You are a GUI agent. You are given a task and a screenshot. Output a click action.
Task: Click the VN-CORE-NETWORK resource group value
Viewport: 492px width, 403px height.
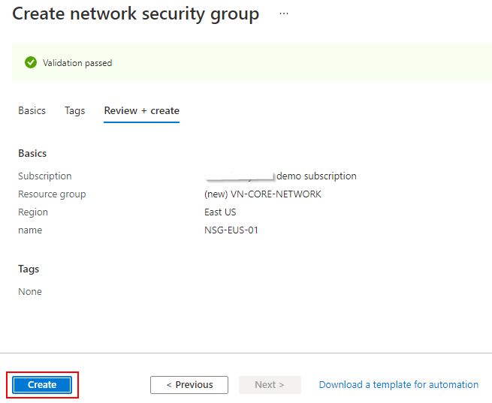pyautogui.click(x=263, y=194)
